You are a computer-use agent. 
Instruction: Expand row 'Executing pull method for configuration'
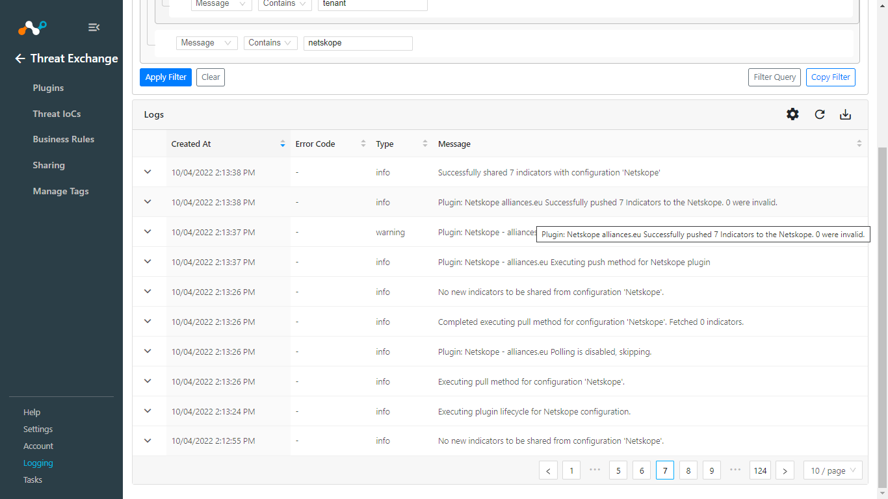(148, 381)
